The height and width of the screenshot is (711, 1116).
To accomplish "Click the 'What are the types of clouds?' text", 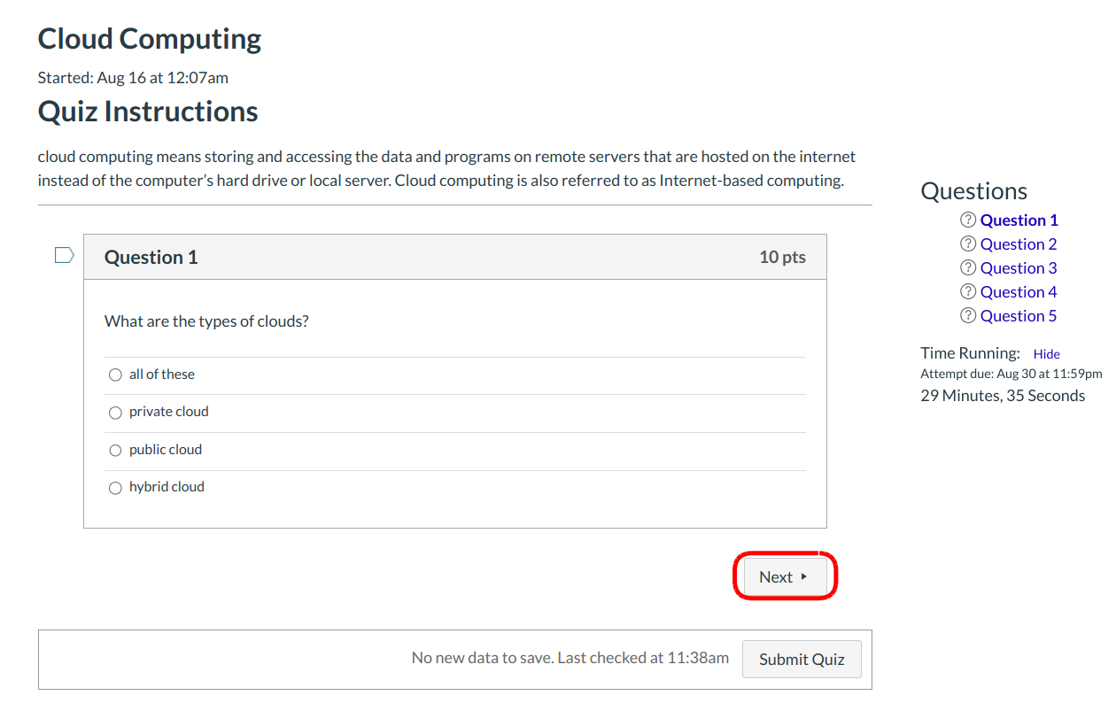I will (206, 321).
